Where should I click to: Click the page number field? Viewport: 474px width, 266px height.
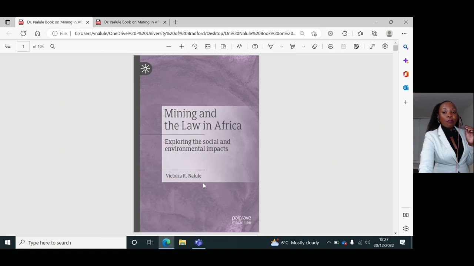[x=23, y=46]
